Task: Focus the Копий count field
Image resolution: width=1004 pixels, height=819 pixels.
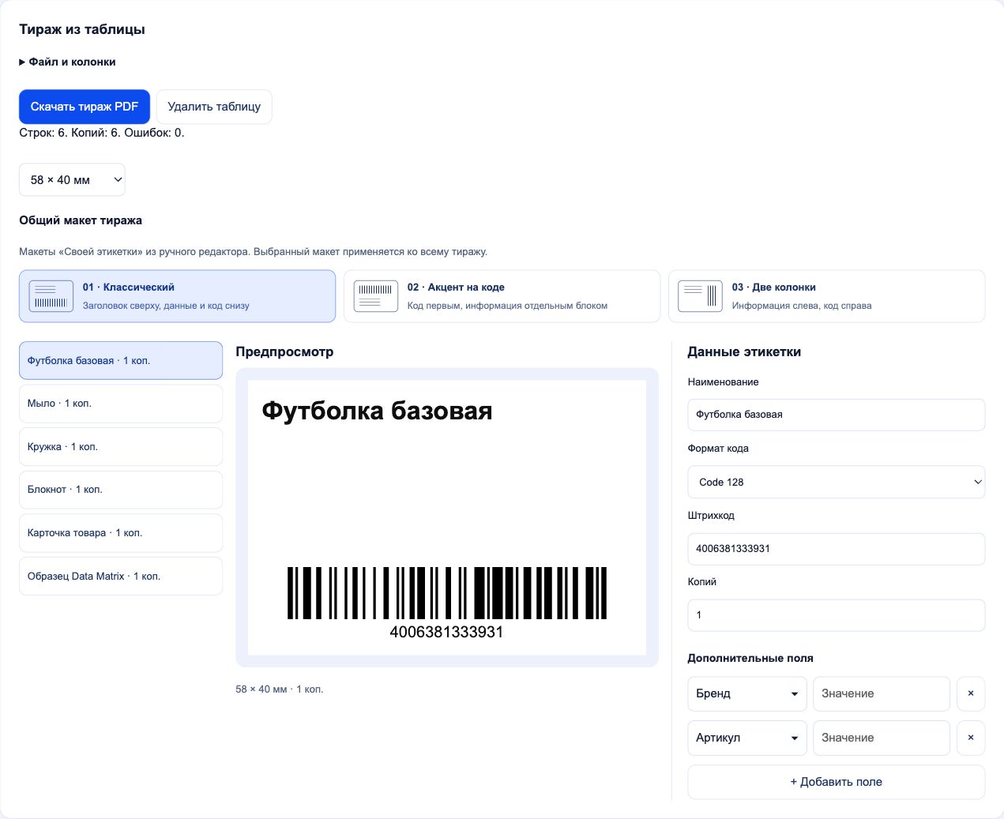Action: coord(837,615)
